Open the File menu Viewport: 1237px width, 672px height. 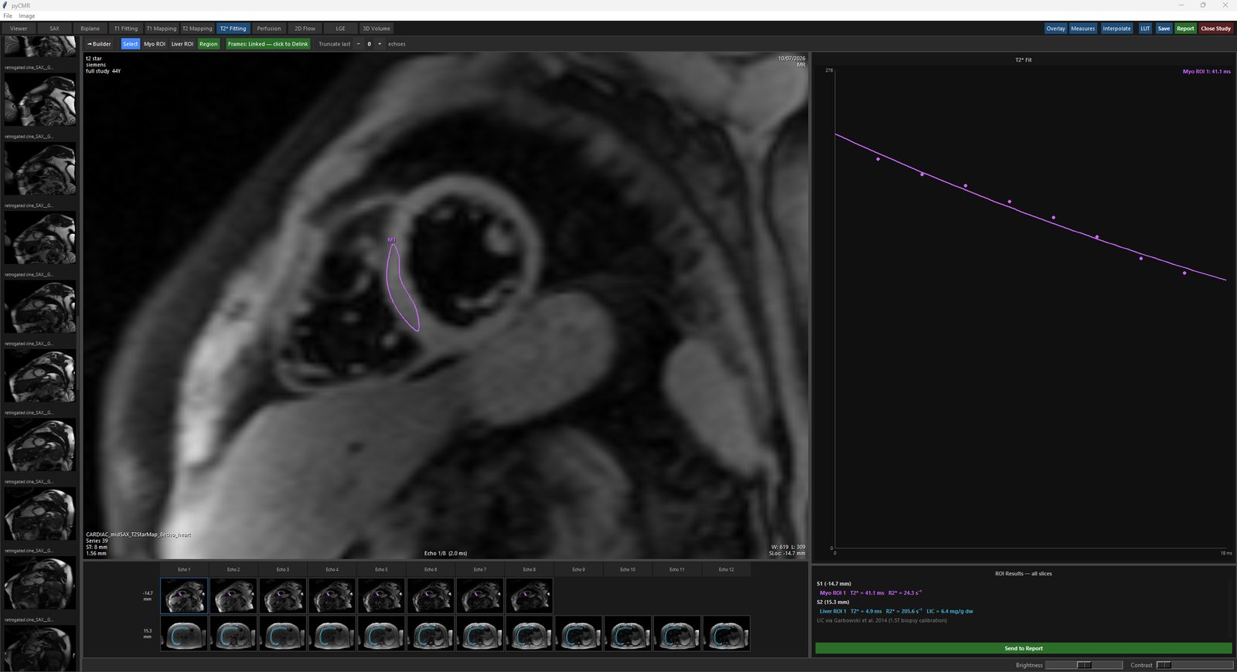(x=8, y=15)
